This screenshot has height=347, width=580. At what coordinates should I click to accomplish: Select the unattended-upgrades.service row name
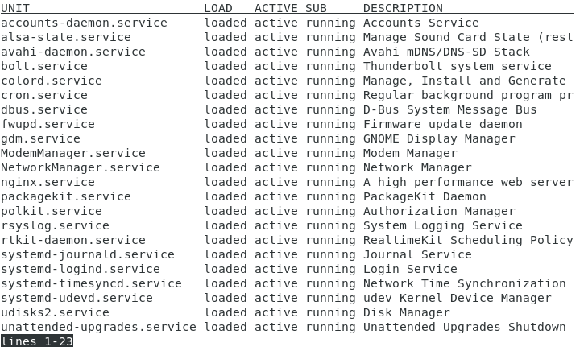pos(98,327)
